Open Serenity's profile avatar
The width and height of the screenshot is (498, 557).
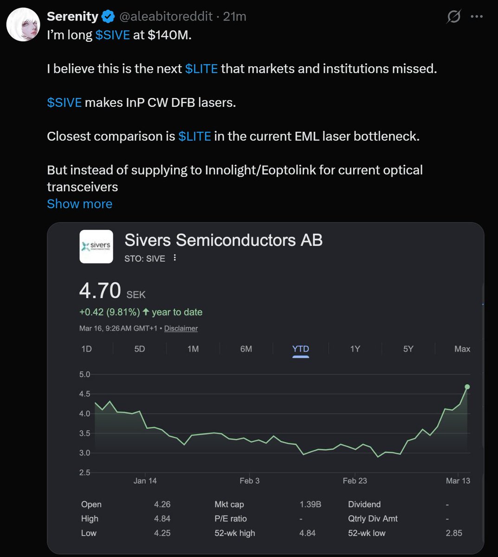pos(23,25)
